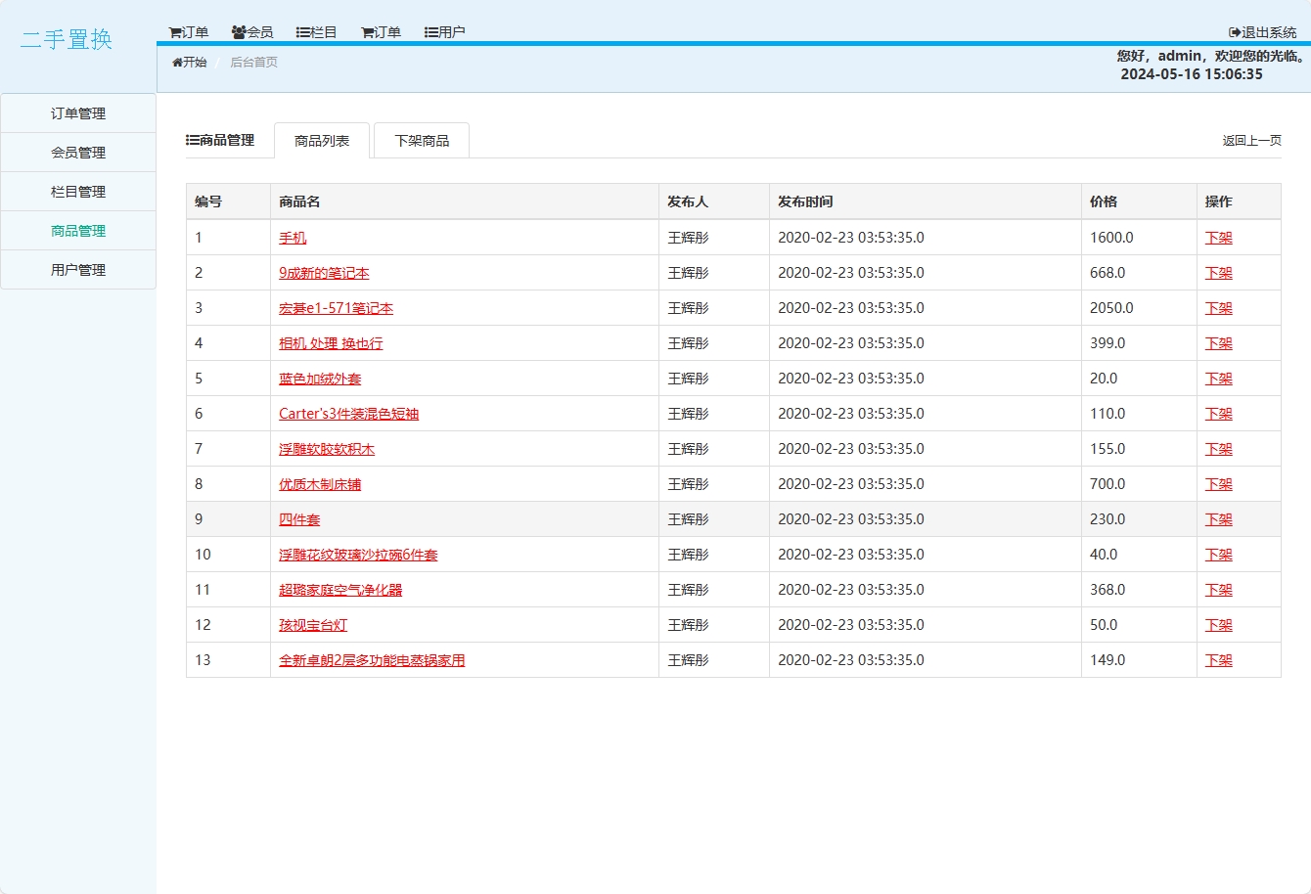The width and height of the screenshot is (1311, 894).
Task: Open the 超璐家庭空气净化器 product link
Action: point(340,590)
